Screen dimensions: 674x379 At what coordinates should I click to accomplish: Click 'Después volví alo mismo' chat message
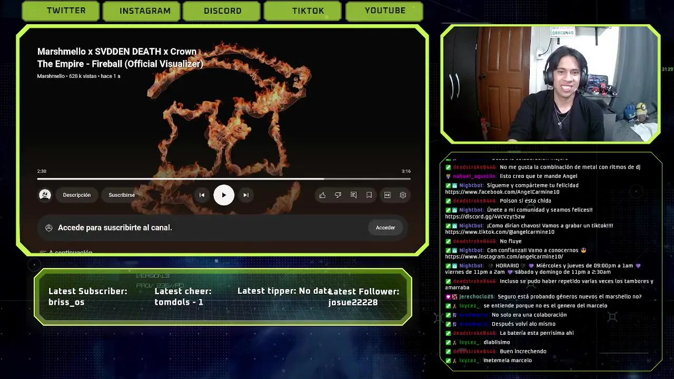523,324
